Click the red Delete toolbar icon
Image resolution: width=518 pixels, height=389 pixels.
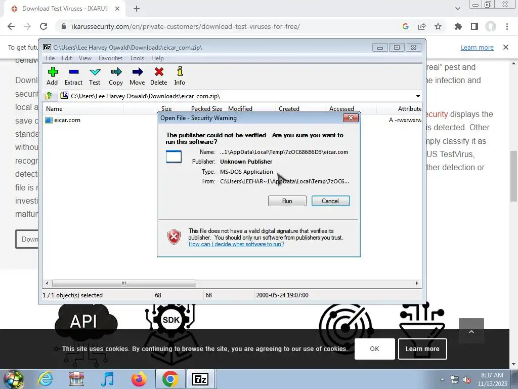click(158, 76)
